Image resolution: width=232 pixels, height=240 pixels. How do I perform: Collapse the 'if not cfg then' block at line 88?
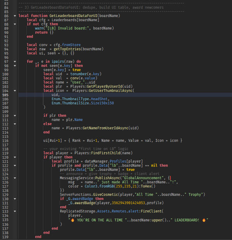pos(15,24)
